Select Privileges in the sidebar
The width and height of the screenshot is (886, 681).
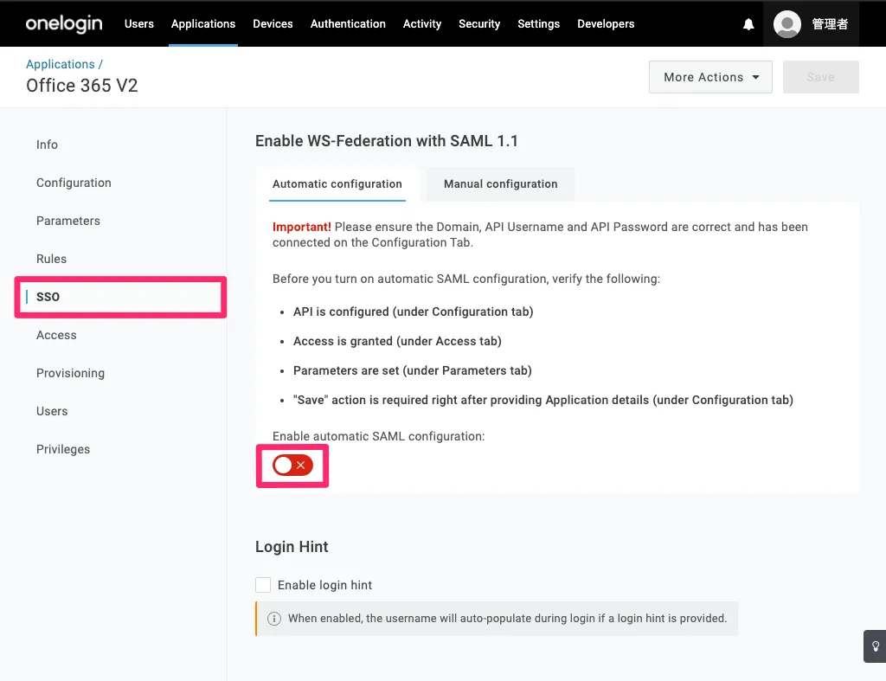(63, 449)
